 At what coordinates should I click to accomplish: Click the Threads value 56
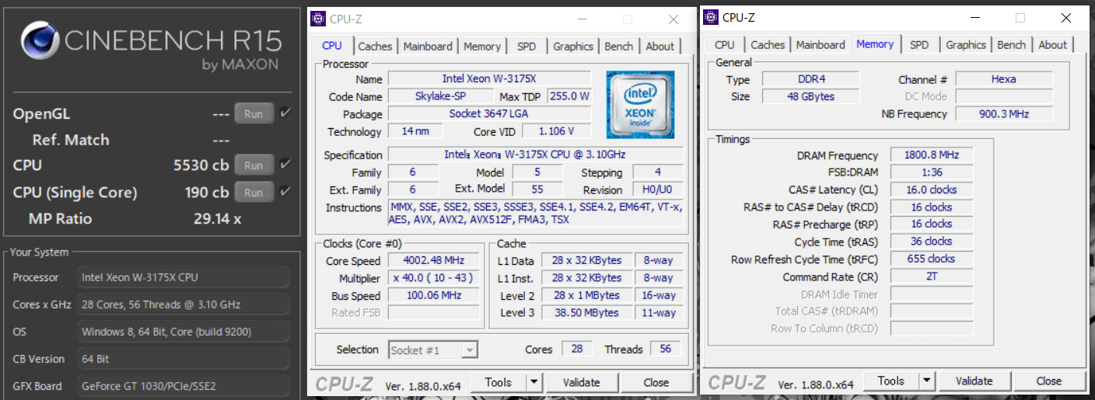[666, 350]
